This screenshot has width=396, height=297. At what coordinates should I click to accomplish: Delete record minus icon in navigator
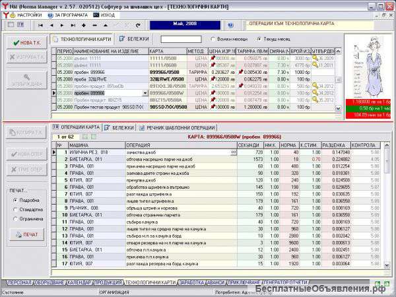(x=94, y=25)
